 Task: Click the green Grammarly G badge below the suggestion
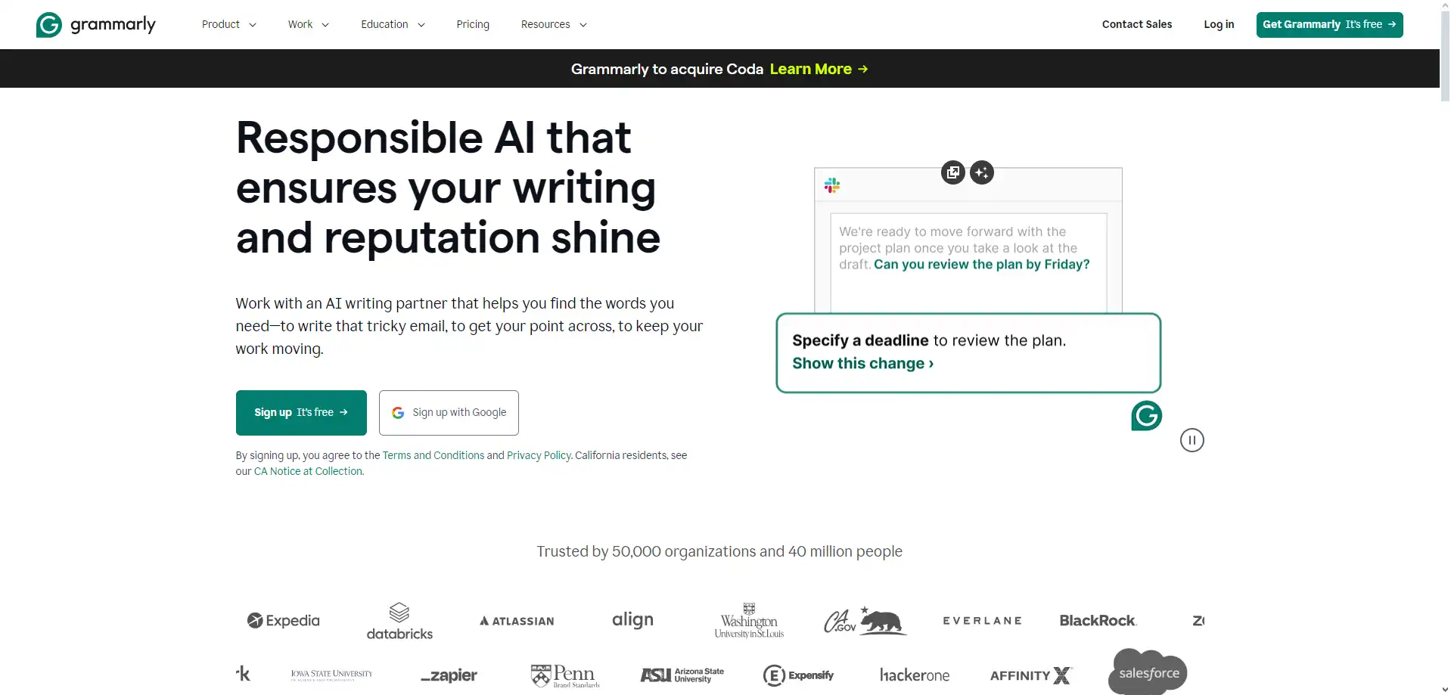click(x=1146, y=415)
